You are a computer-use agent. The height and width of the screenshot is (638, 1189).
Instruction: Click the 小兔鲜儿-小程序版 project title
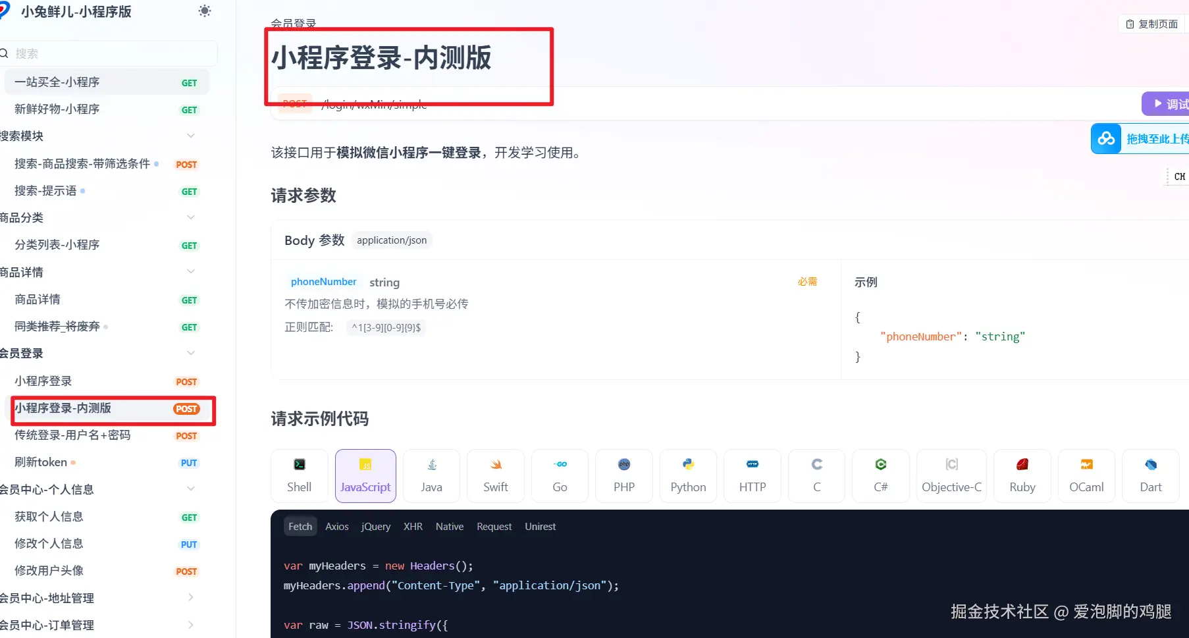pyautogui.click(x=76, y=11)
